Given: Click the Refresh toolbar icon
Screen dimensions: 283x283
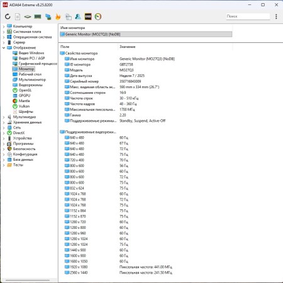Looking at the screenshot, I should point(8,16).
